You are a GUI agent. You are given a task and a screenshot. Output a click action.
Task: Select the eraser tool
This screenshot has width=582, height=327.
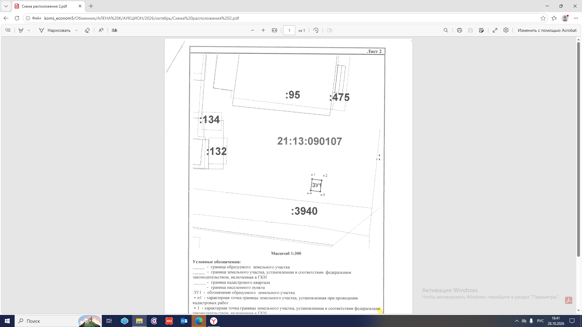(87, 30)
